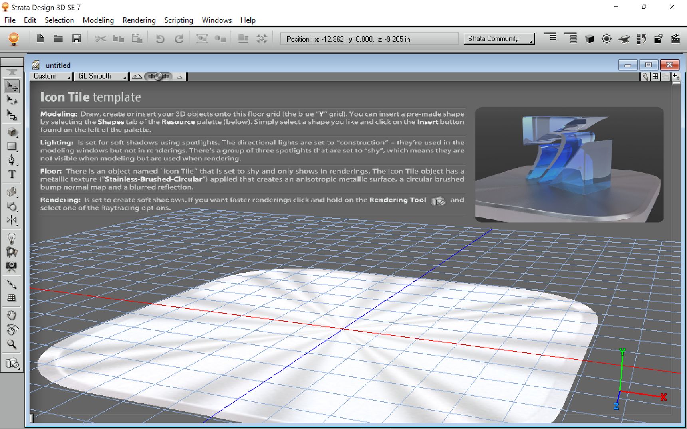Click the paint bucket texture icon
Image resolution: width=687 pixels, height=429 pixels.
(x=658, y=39)
